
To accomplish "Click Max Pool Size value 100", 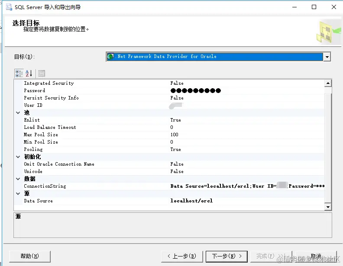I will pyautogui.click(x=175, y=135).
